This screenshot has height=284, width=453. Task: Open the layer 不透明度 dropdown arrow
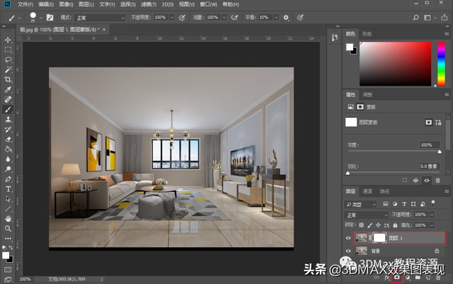click(432, 215)
